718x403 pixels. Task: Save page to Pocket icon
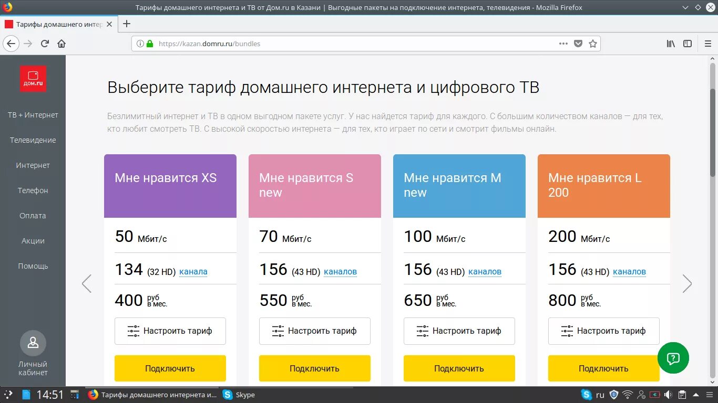coord(578,44)
